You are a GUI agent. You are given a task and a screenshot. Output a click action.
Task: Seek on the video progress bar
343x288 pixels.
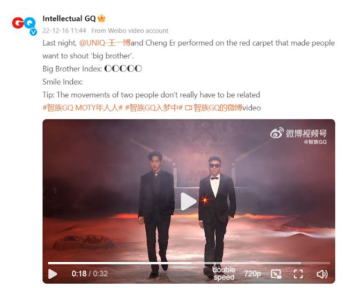point(189,263)
